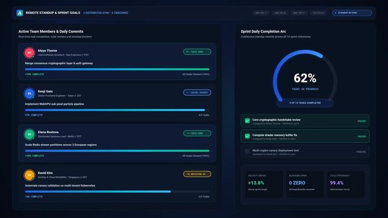388x218 pixels.
Task: Click Pending status on canary deployment row
Action: 361,151
